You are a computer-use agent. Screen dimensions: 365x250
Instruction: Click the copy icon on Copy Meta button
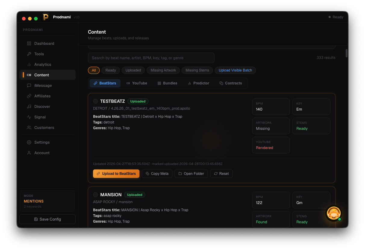tap(147, 174)
